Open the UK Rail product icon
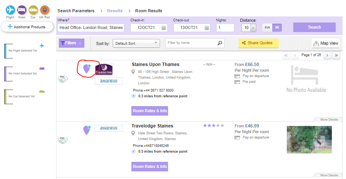Viewport: 346px width, 179px height. [45, 10]
